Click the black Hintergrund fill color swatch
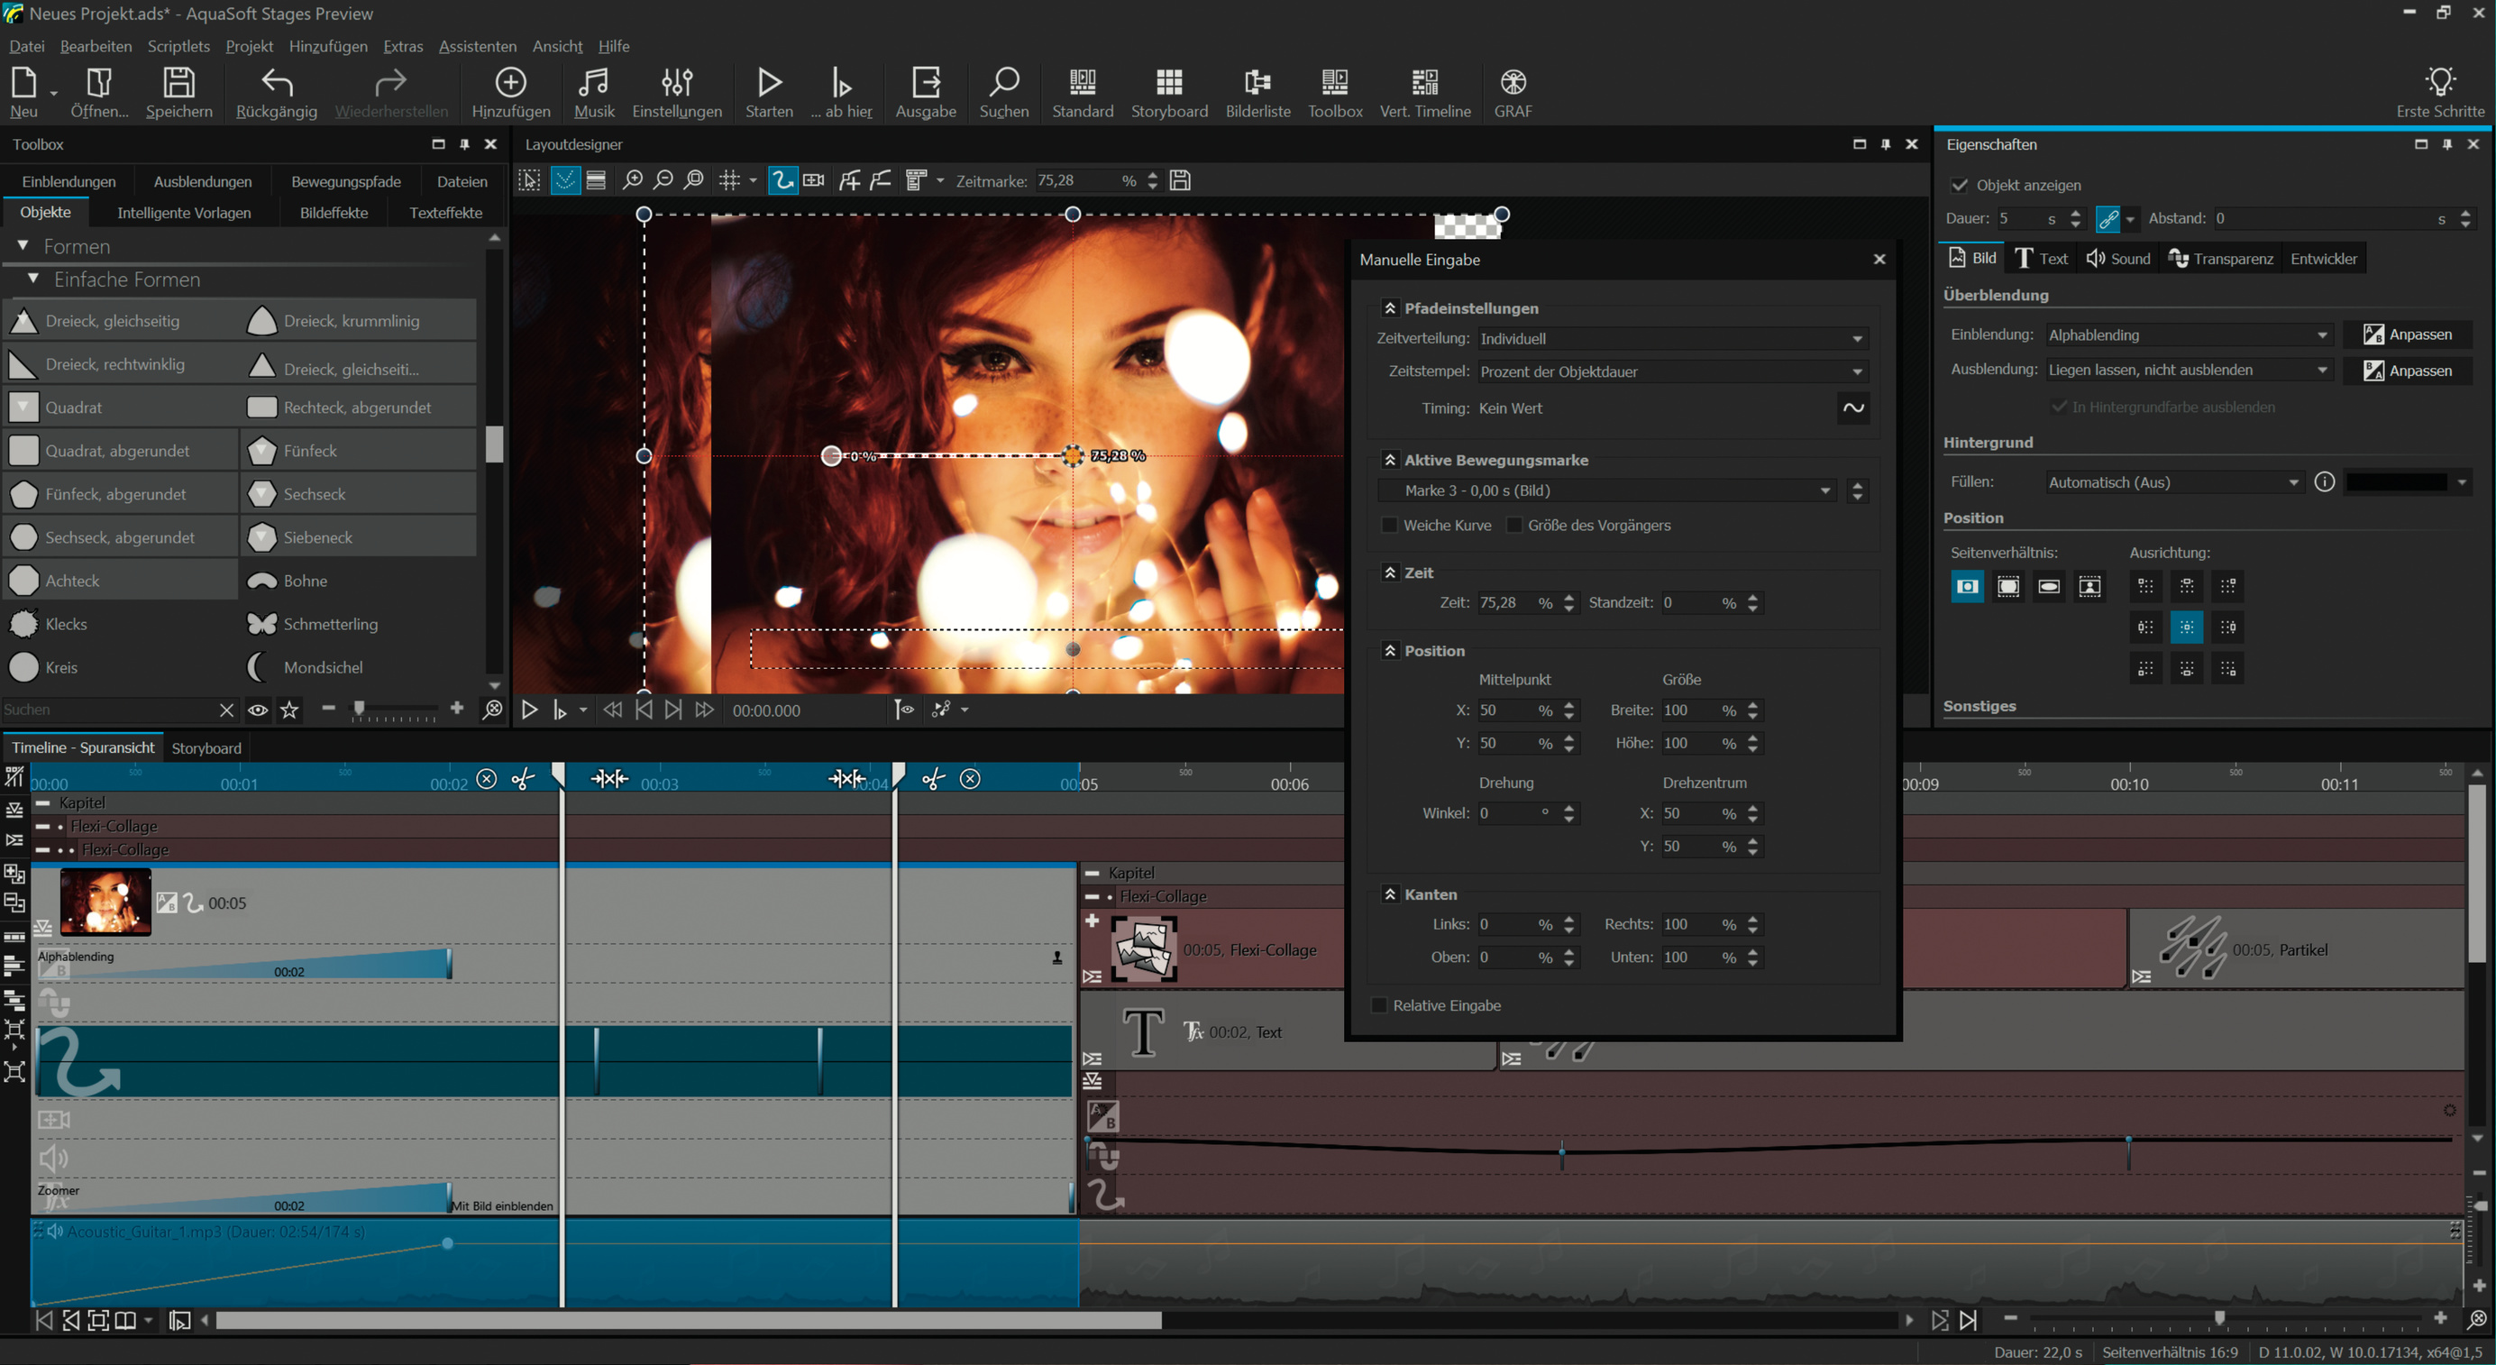Screen dimensions: 2496x1365 2396,481
